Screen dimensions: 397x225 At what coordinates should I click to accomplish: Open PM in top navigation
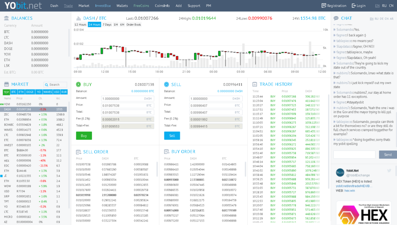tap(208, 5)
